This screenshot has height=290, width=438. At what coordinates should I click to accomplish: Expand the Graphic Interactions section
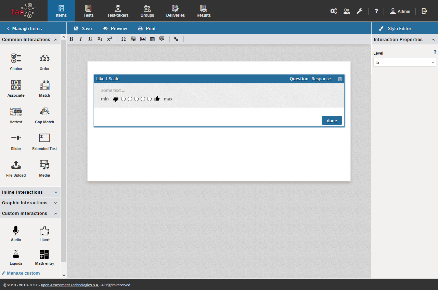pos(30,203)
